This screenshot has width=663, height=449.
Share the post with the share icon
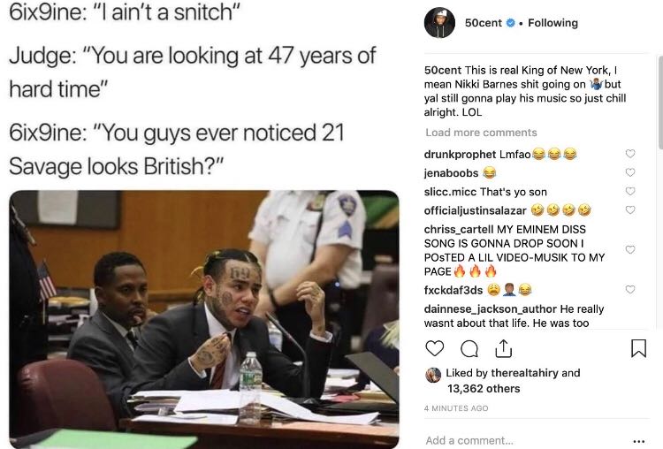coord(504,348)
